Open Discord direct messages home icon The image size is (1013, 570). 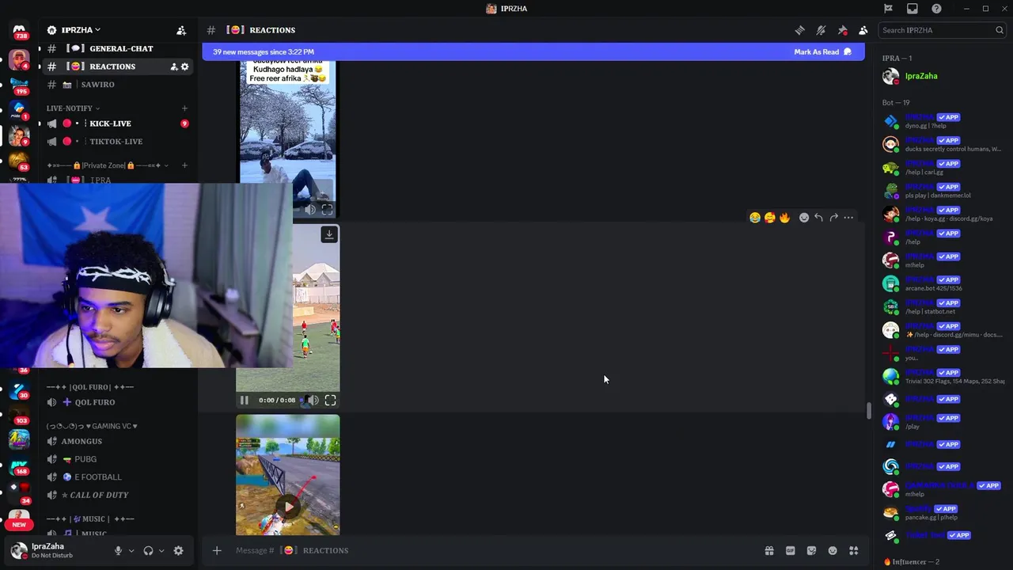tap(19, 32)
